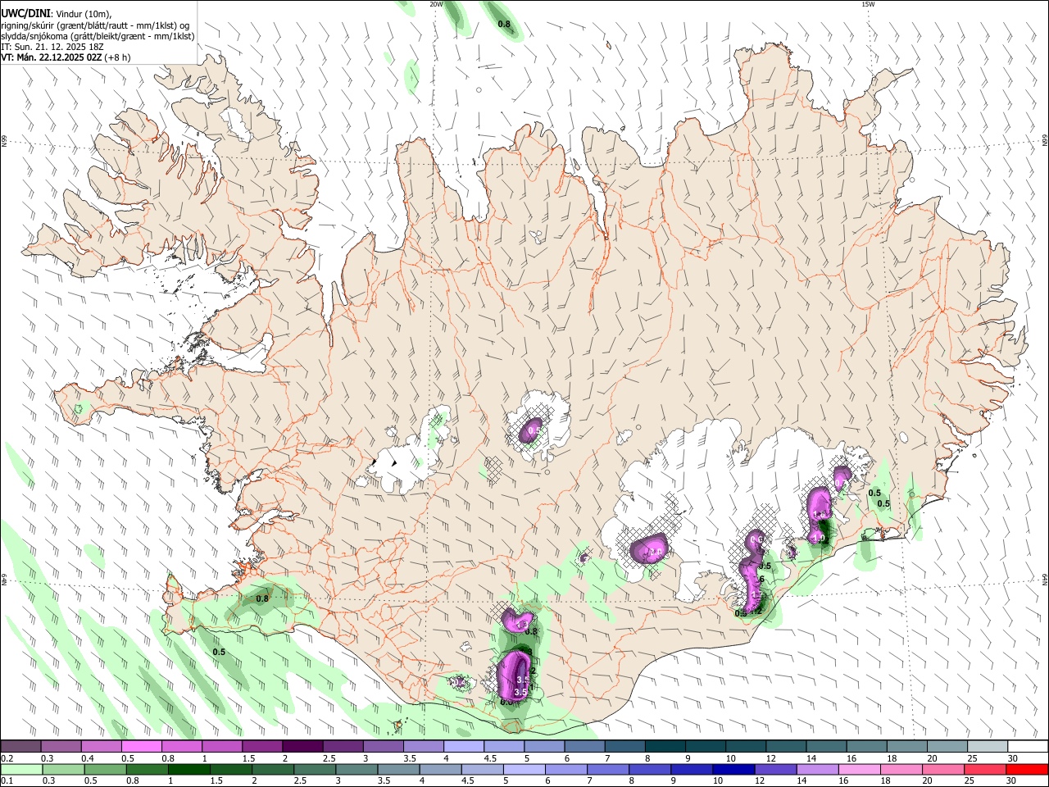Select the purple 1.5 swatch in the upper scale

pyautogui.click(x=262, y=747)
